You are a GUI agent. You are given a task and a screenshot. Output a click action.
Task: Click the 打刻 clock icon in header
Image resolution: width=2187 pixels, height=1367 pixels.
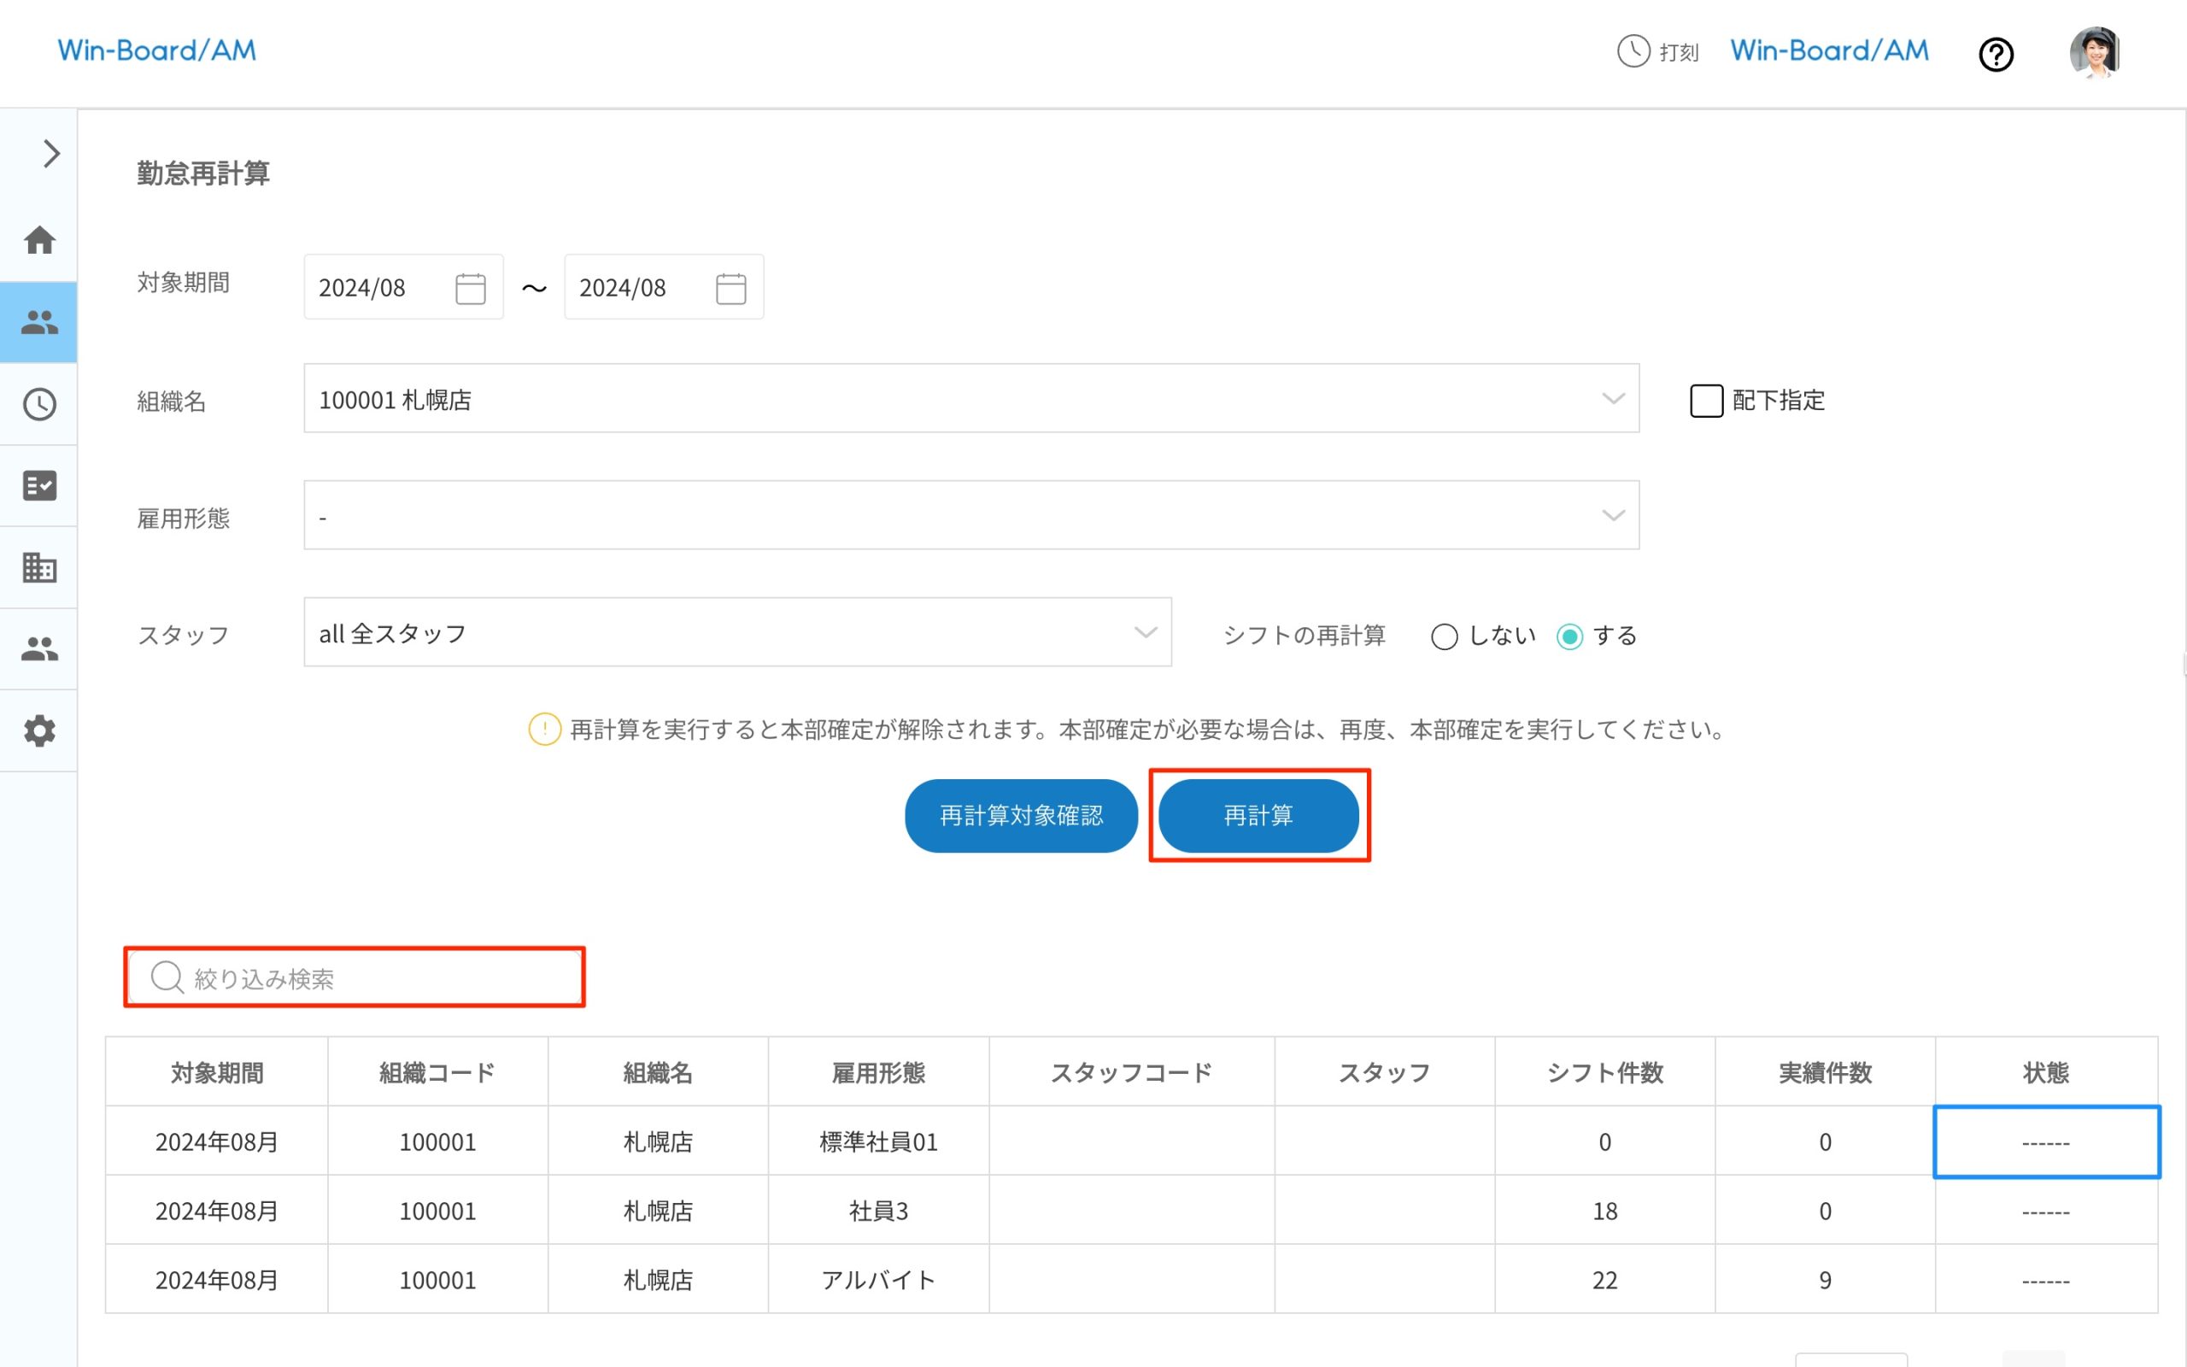[x=1633, y=51]
